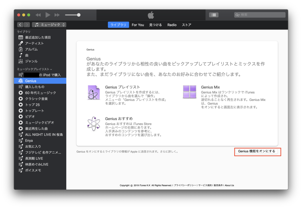Click the 曲 music note icon
This screenshot has width=302, height=208.
[21, 55]
